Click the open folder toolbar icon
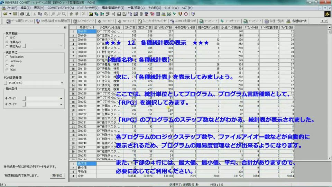The width and height of the screenshot is (332, 187). click(x=5, y=14)
